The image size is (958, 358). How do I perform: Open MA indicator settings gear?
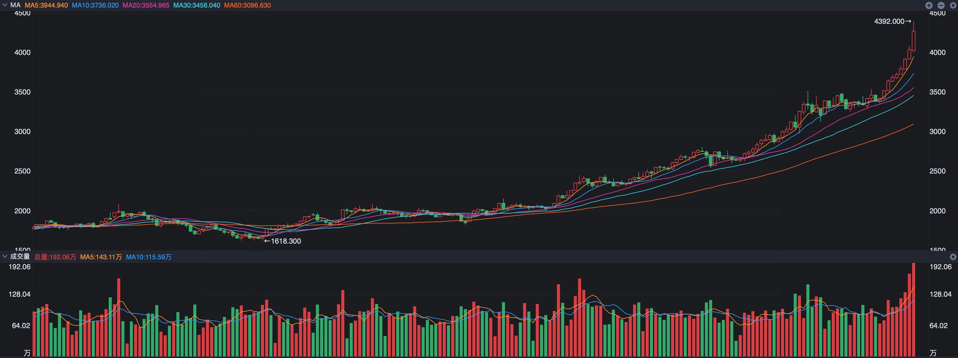pos(953,5)
